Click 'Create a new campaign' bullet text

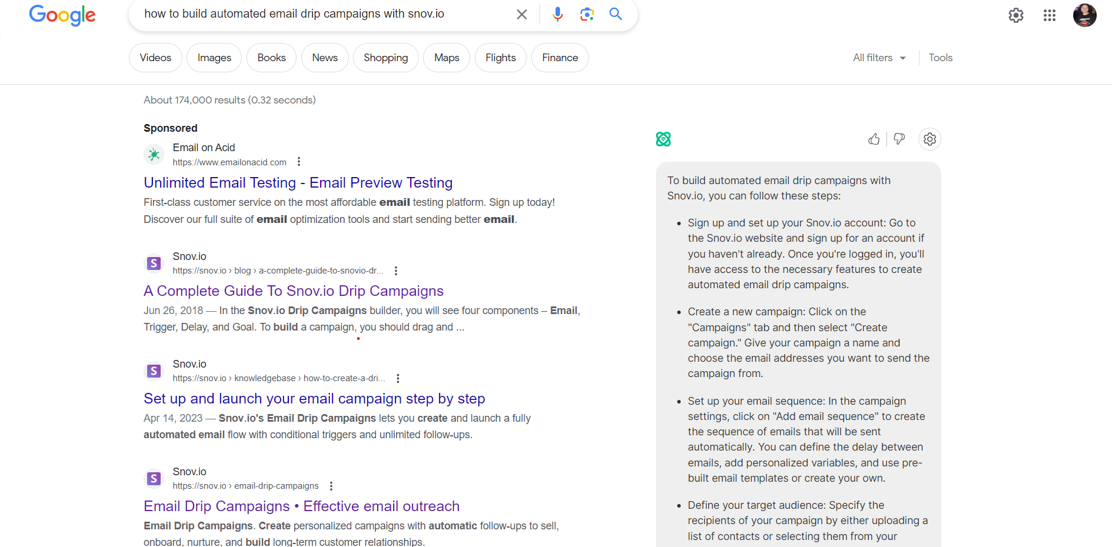pos(808,342)
